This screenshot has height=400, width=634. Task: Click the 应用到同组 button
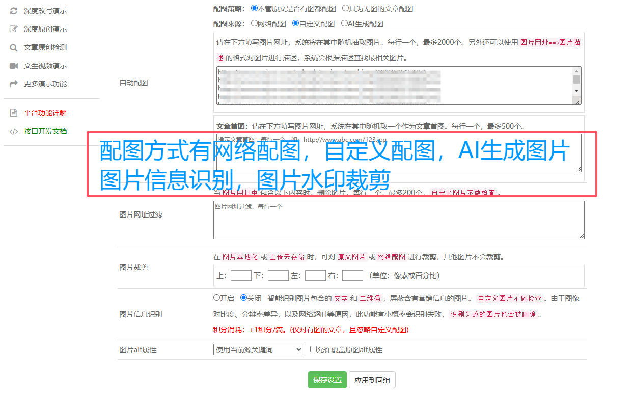point(372,380)
